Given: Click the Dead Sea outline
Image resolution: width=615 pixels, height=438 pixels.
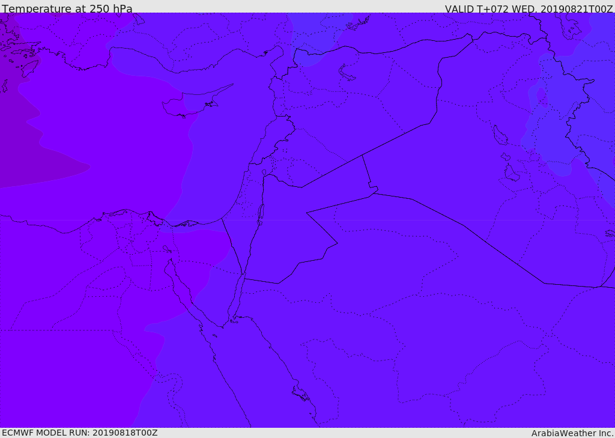Looking at the screenshot, I should pos(260,214).
